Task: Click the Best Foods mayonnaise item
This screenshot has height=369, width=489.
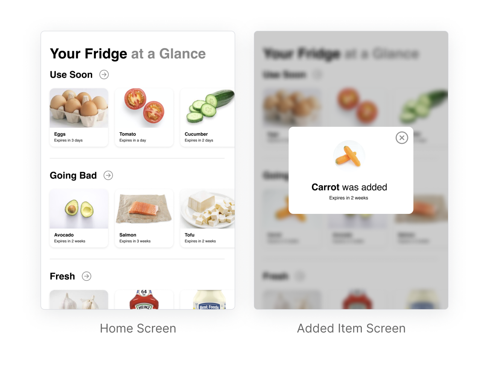Action: [207, 300]
